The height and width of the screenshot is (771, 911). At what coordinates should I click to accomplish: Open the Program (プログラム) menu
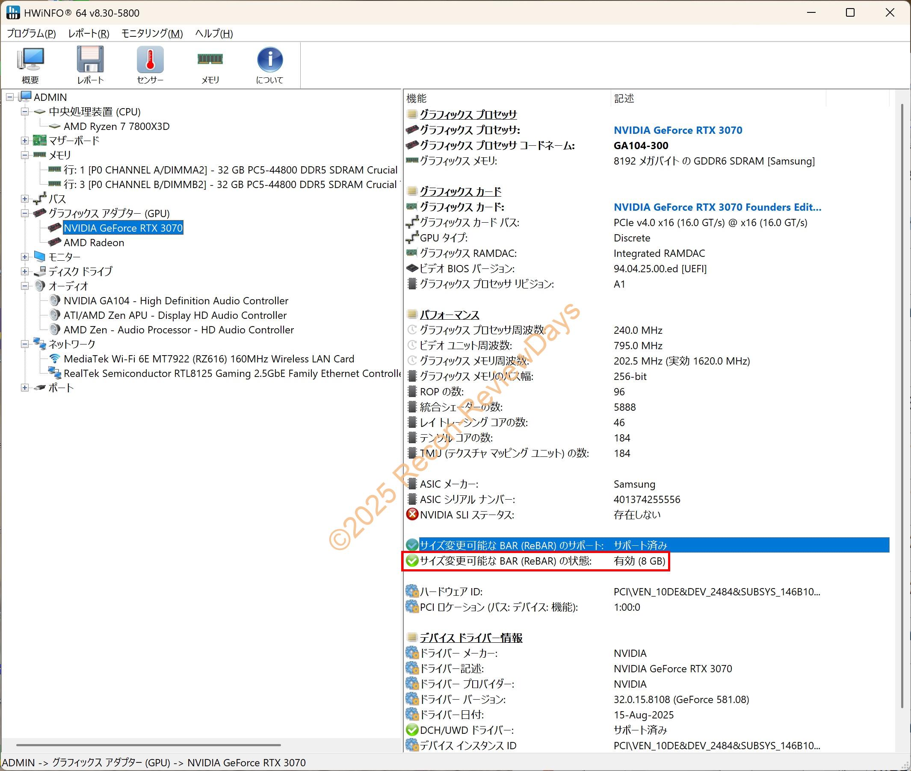(x=31, y=33)
